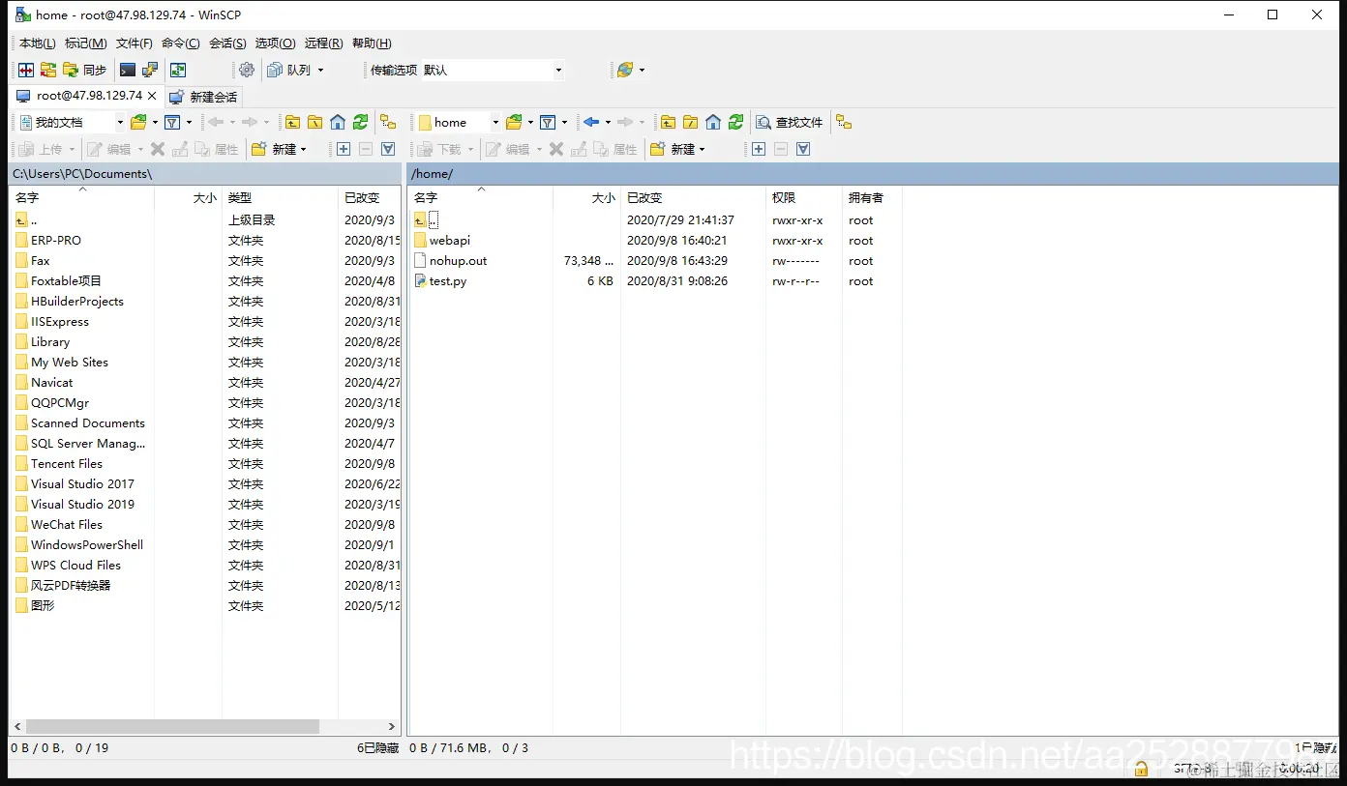Open directory icon next to 我的文档
The height and width of the screenshot is (786, 1347).
tap(138, 122)
